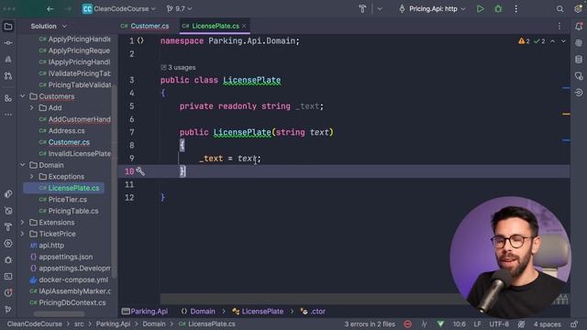
Task: Open the more tool windows ellipsis in the left sidebar
Action: click(8, 115)
